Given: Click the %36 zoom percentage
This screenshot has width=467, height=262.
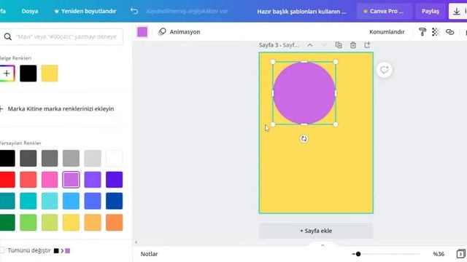Looking at the screenshot, I should point(439,254).
